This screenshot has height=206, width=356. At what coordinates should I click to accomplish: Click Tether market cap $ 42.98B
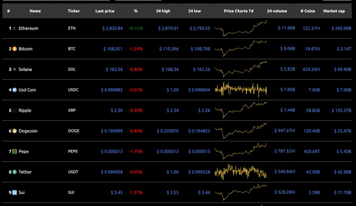tap(343, 172)
